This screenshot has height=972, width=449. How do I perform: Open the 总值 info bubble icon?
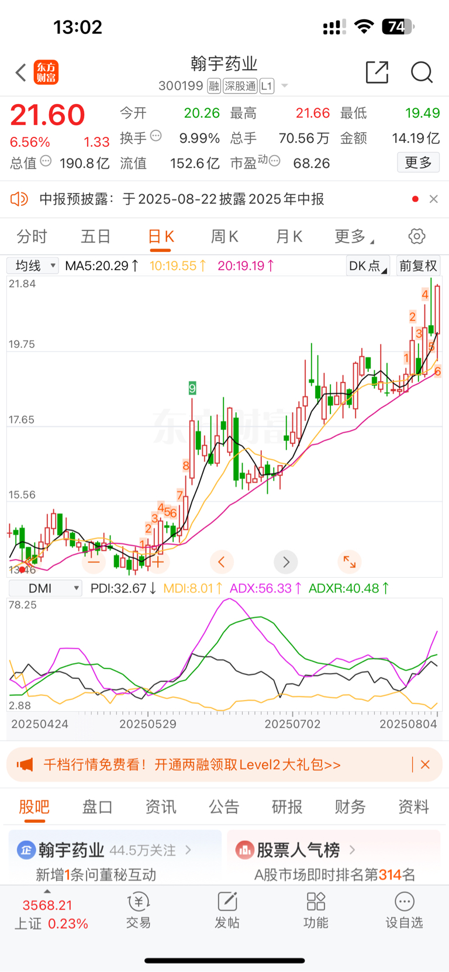click(46, 161)
